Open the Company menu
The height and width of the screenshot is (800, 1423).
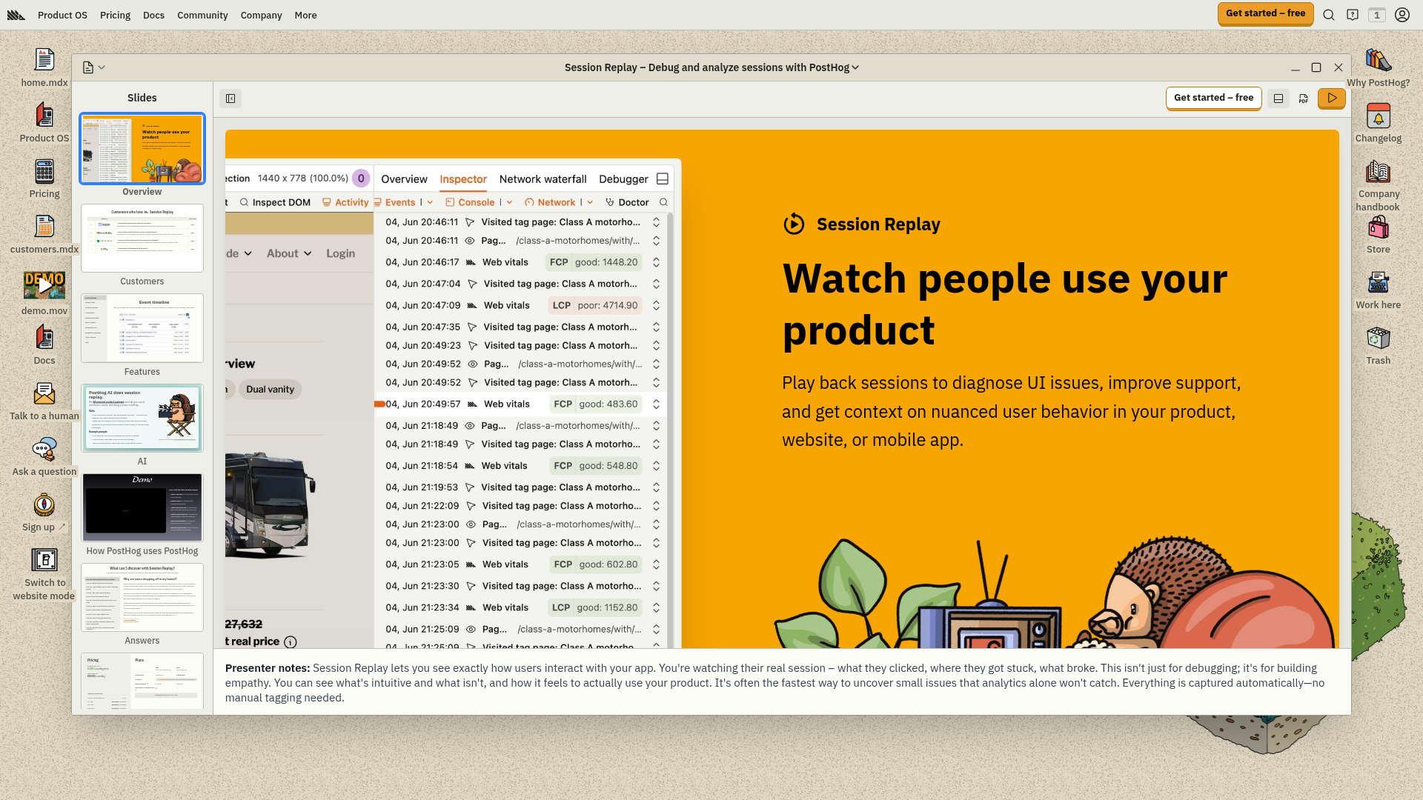coord(261,15)
